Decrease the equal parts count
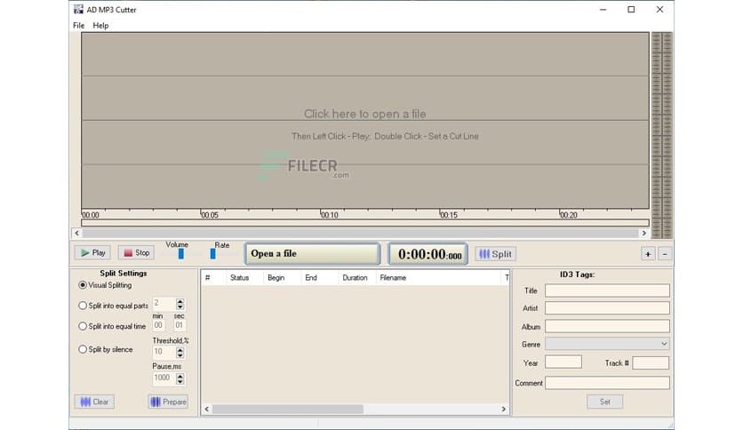Viewport: 743px width, 430px height. click(180, 307)
